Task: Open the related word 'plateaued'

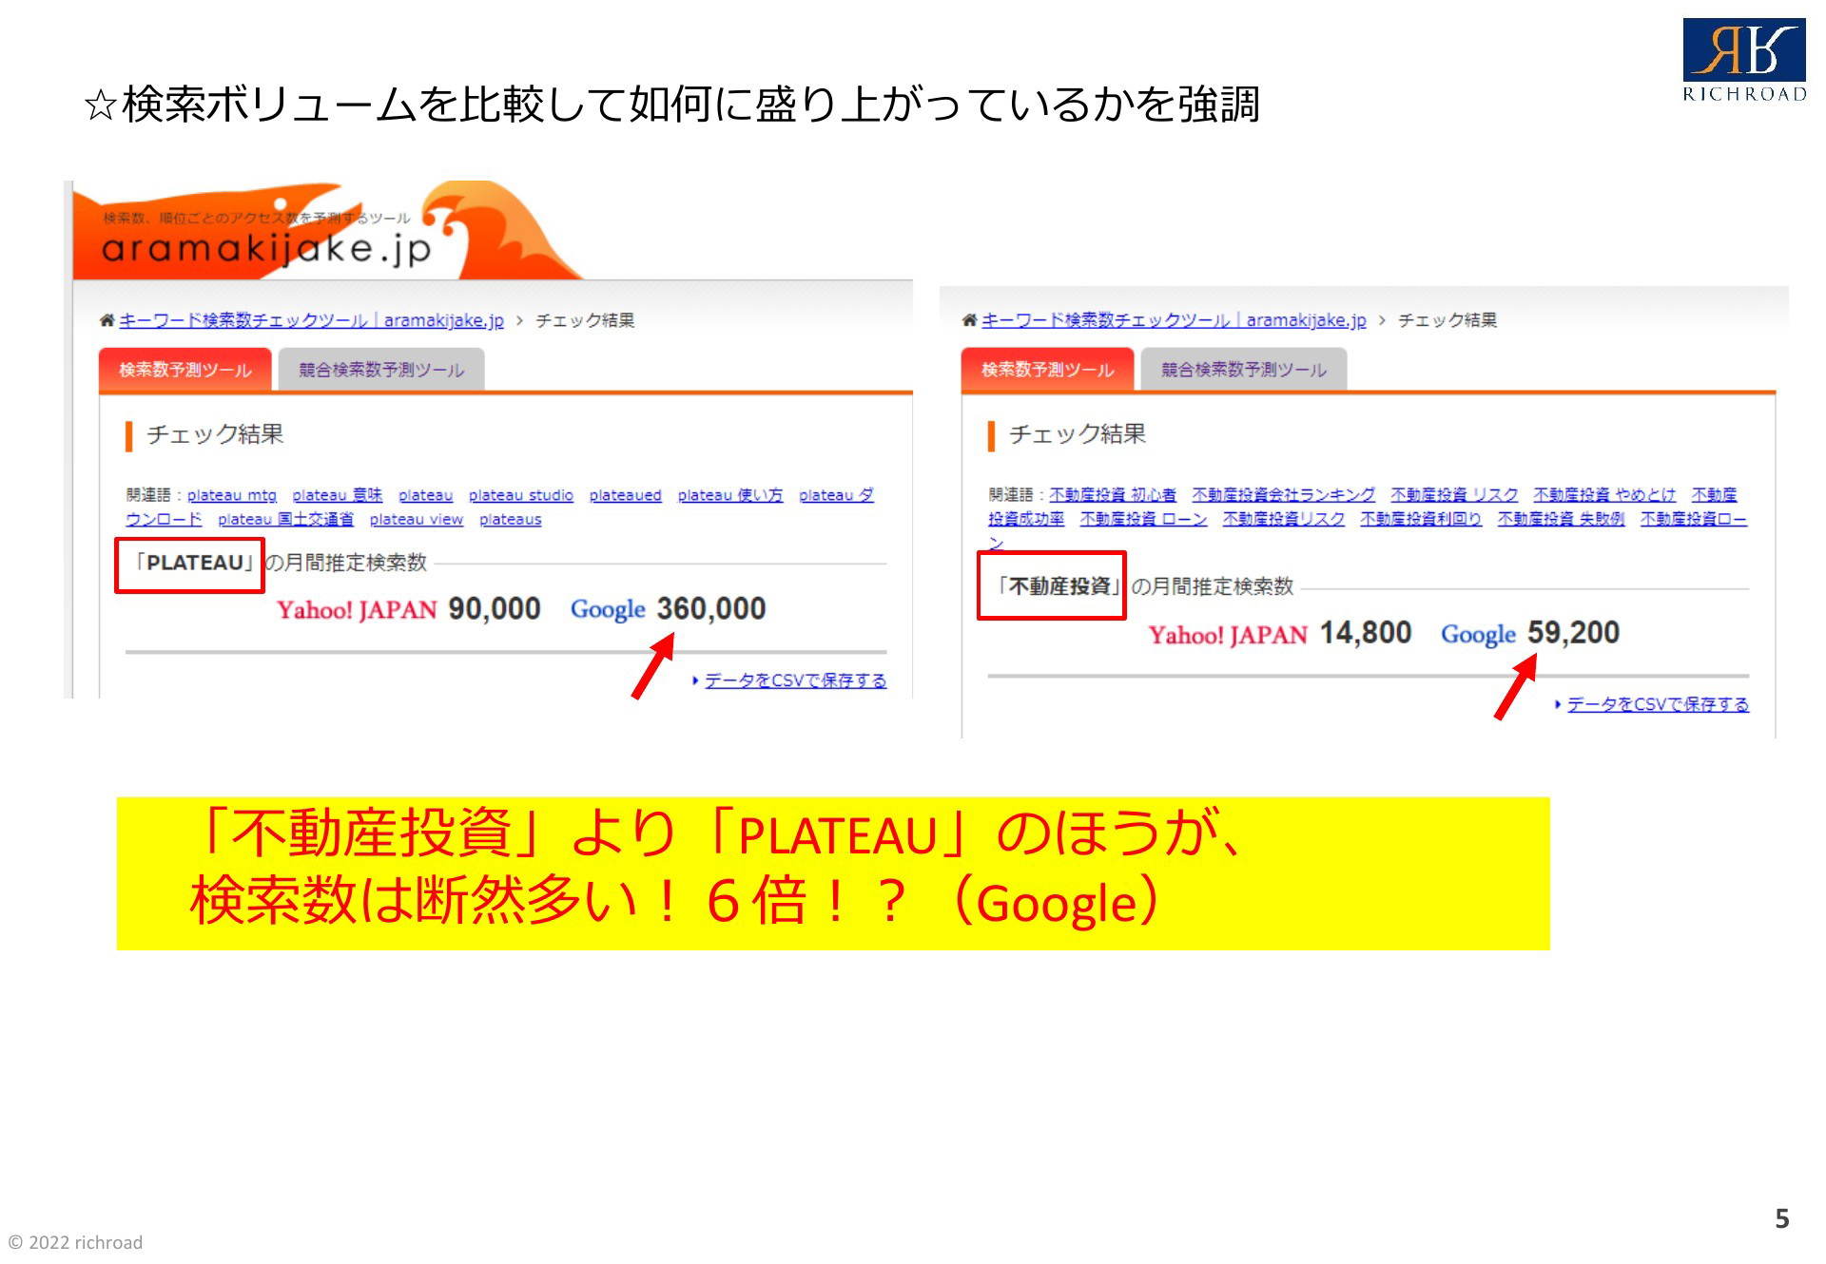Action: coord(625,495)
